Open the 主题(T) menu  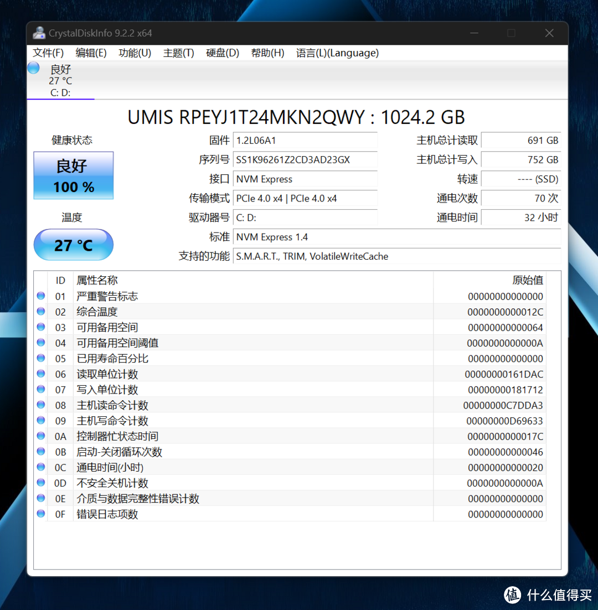[179, 53]
